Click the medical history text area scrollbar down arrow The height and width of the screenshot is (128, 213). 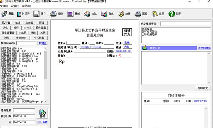tap(209, 83)
